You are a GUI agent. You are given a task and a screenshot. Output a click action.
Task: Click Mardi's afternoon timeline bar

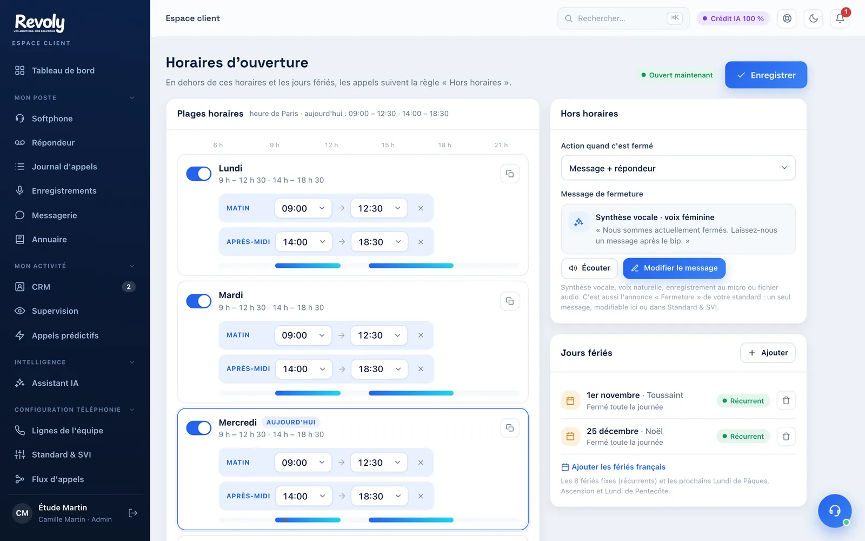tap(411, 393)
